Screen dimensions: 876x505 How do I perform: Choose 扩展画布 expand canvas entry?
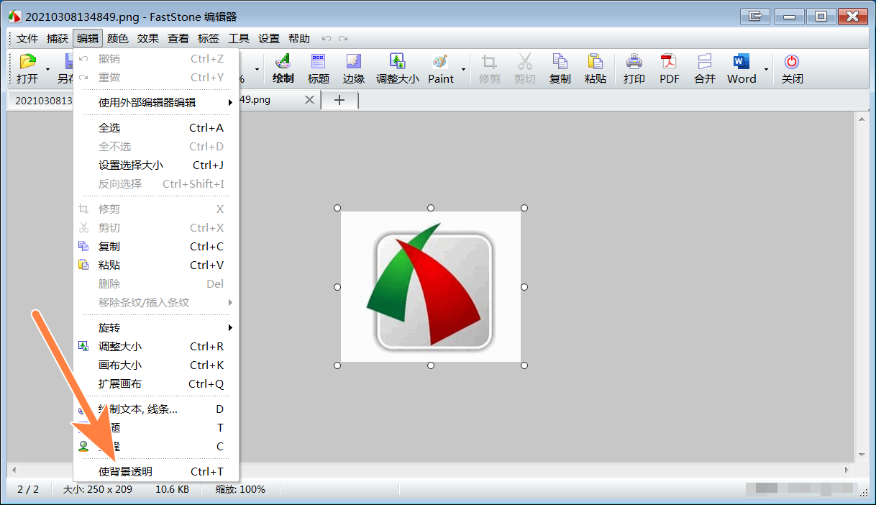point(156,383)
